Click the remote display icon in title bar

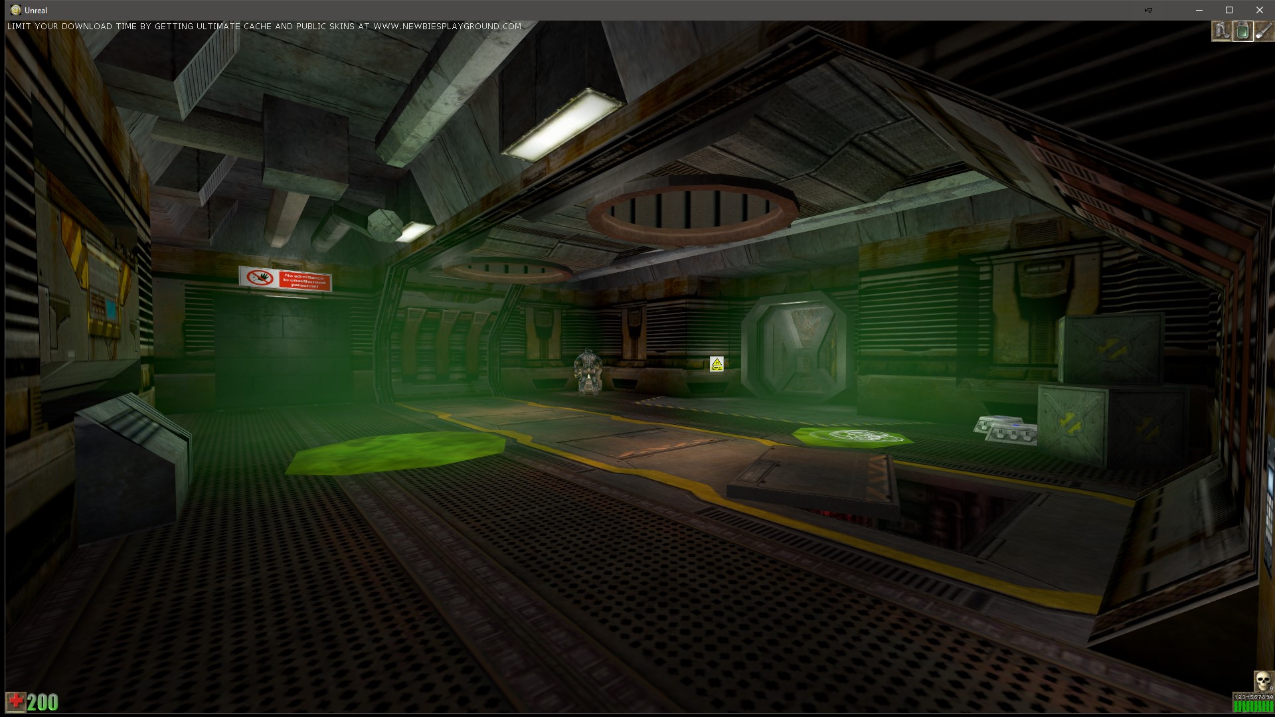point(1148,10)
